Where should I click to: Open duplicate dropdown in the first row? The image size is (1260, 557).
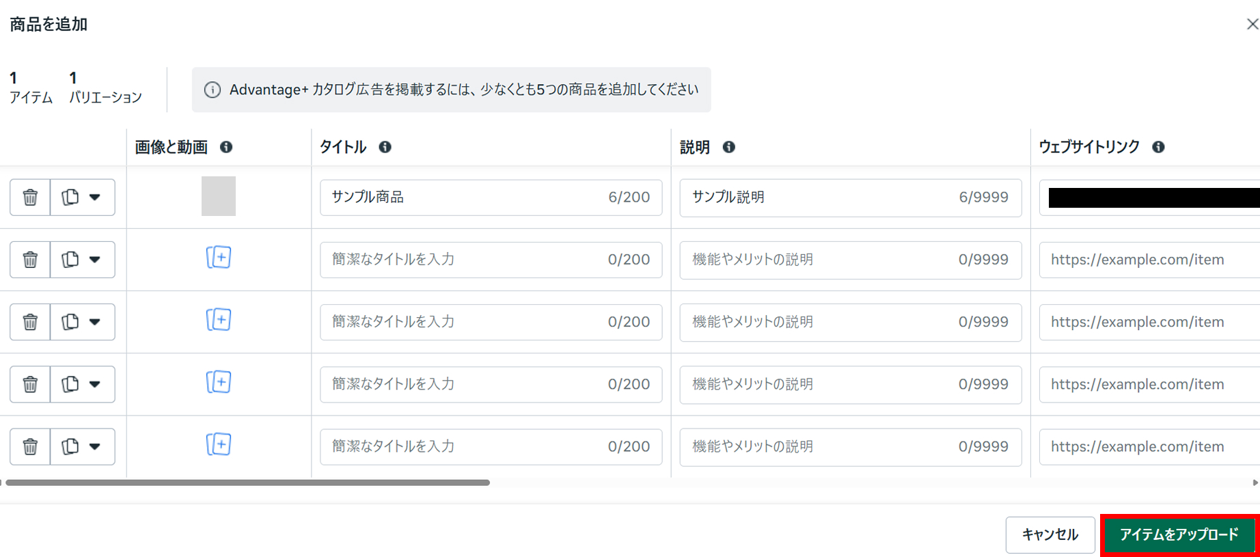(x=95, y=198)
